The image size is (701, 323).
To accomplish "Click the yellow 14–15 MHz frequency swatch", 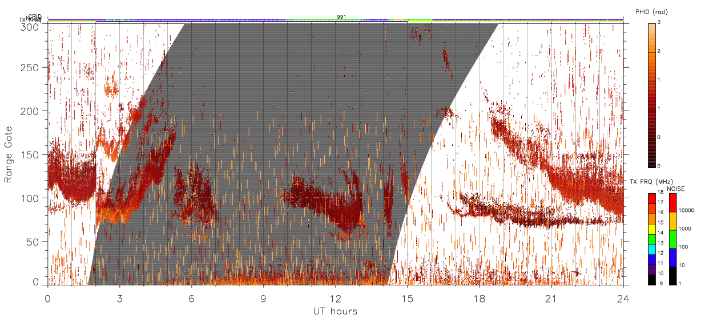I will 651,228.
